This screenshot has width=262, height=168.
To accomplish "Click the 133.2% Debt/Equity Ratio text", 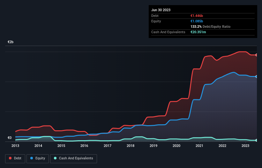I will [210, 27].
